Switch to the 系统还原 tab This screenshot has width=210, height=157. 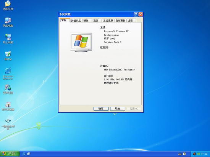(108, 21)
